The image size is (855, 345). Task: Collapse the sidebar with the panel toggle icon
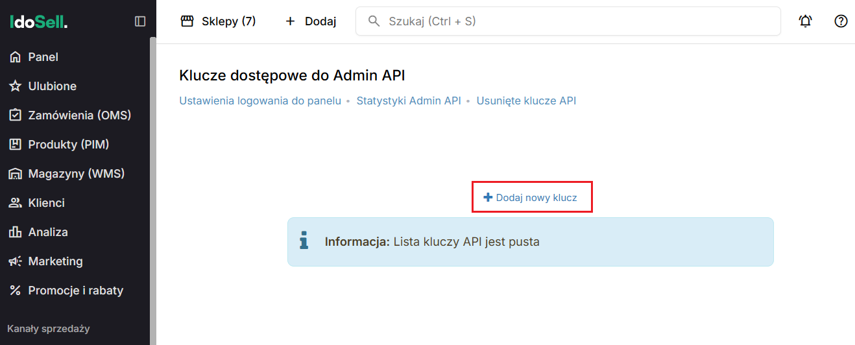(x=140, y=21)
